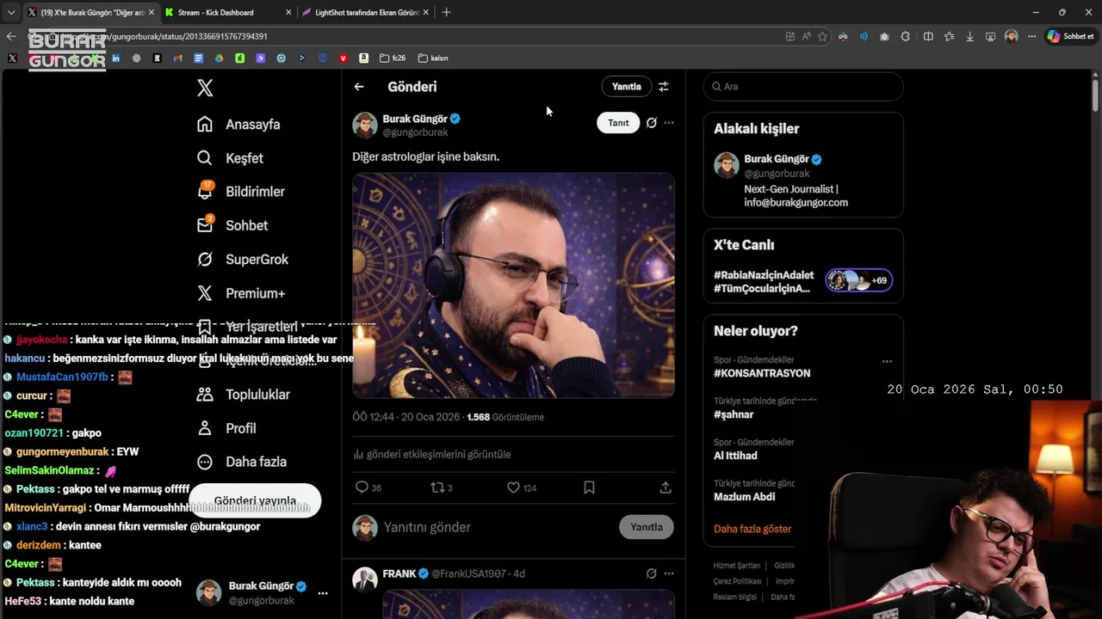The width and height of the screenshot is (1102, 619).
Task: Open read aloud icon in address bar
Action: 807,36
